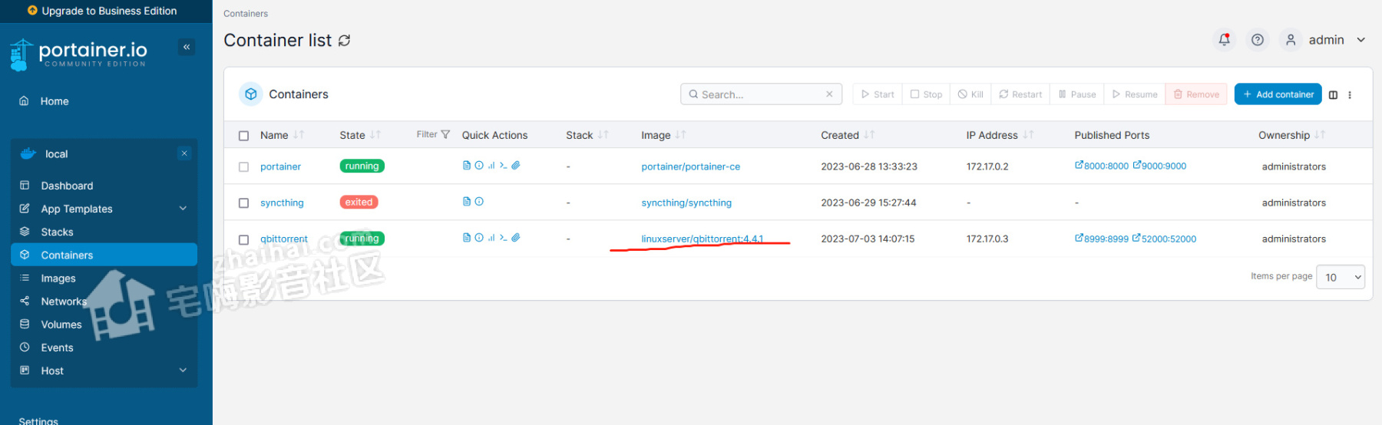Collapse the sidebar with the chevron button
1382x425 pixels.
pyautogui.click(x=187, y=47)
